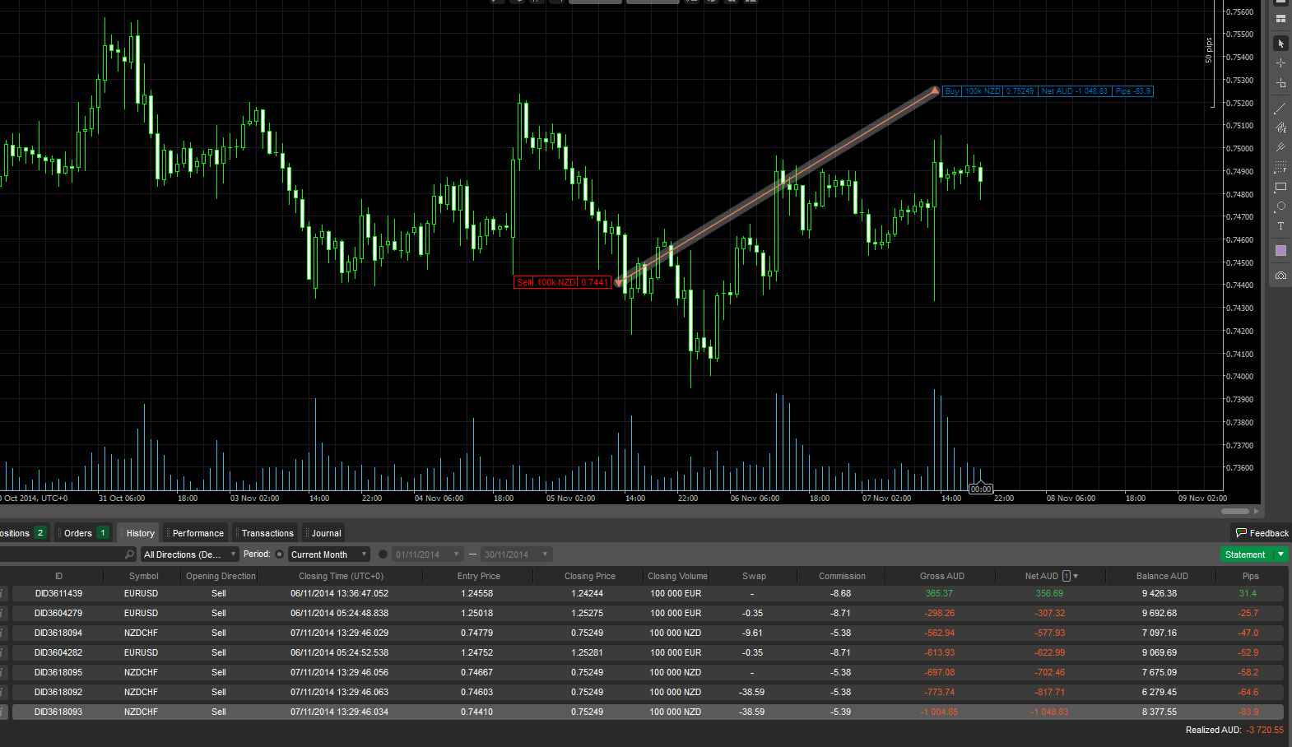Select the market snapshot/measure tool below crosshair
The image size is (1292, 747).
tap(1280, 83)
